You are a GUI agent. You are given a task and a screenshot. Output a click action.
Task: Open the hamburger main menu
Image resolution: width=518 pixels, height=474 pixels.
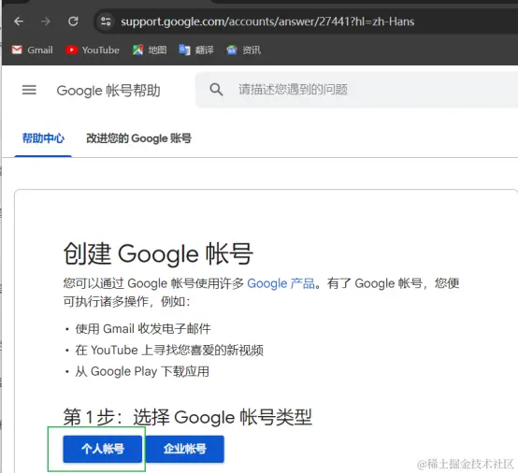pyautogui.click(x=29, y=90)
